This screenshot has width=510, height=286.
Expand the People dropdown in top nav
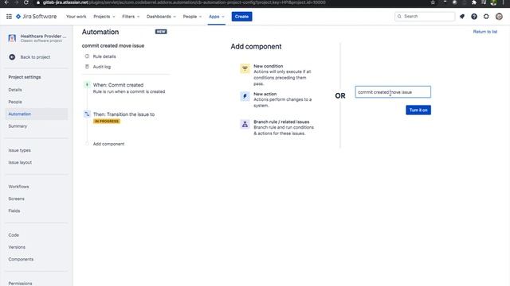click(192, 17)
